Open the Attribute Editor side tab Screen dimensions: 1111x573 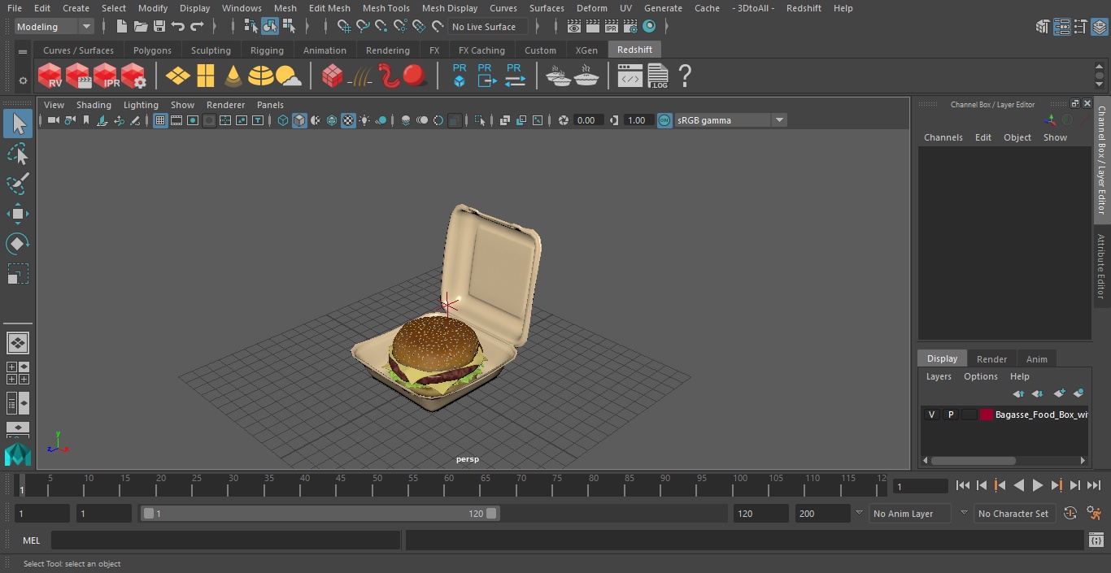point(1101,267)
